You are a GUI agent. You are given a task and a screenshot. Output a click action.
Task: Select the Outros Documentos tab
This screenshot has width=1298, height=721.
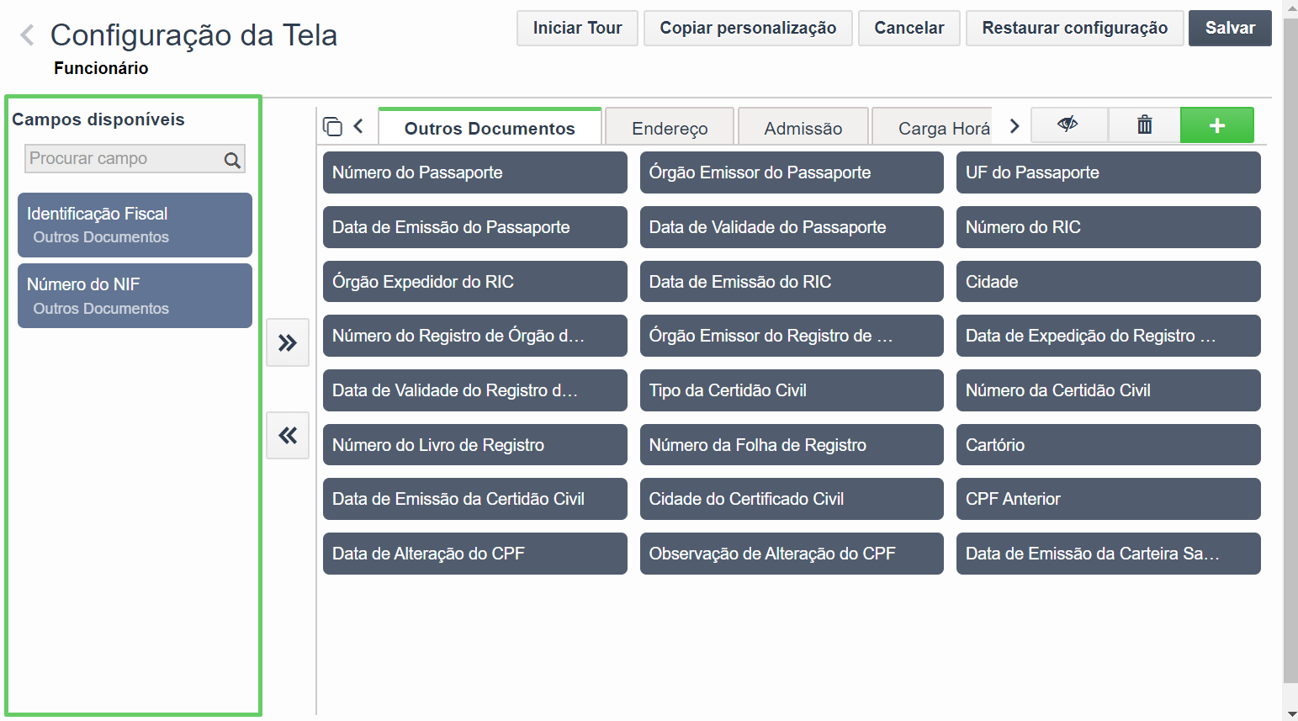[x=490, y=127]
